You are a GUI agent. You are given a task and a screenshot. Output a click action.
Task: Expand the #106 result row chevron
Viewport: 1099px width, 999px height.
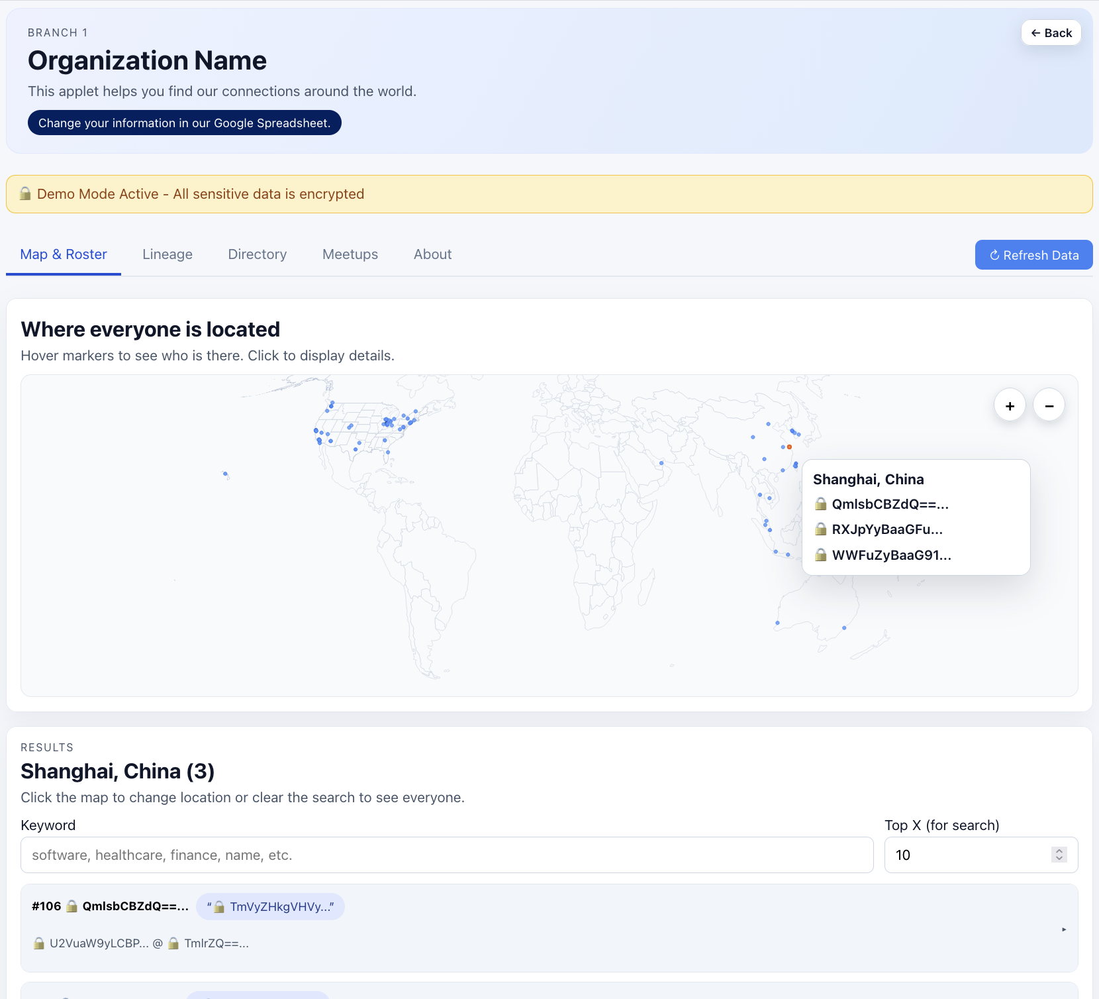coord(1065,929)
